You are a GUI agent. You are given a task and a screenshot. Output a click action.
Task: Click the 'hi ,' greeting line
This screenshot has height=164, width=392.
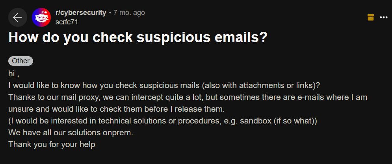pyautogui.click(x=14, y=73)
